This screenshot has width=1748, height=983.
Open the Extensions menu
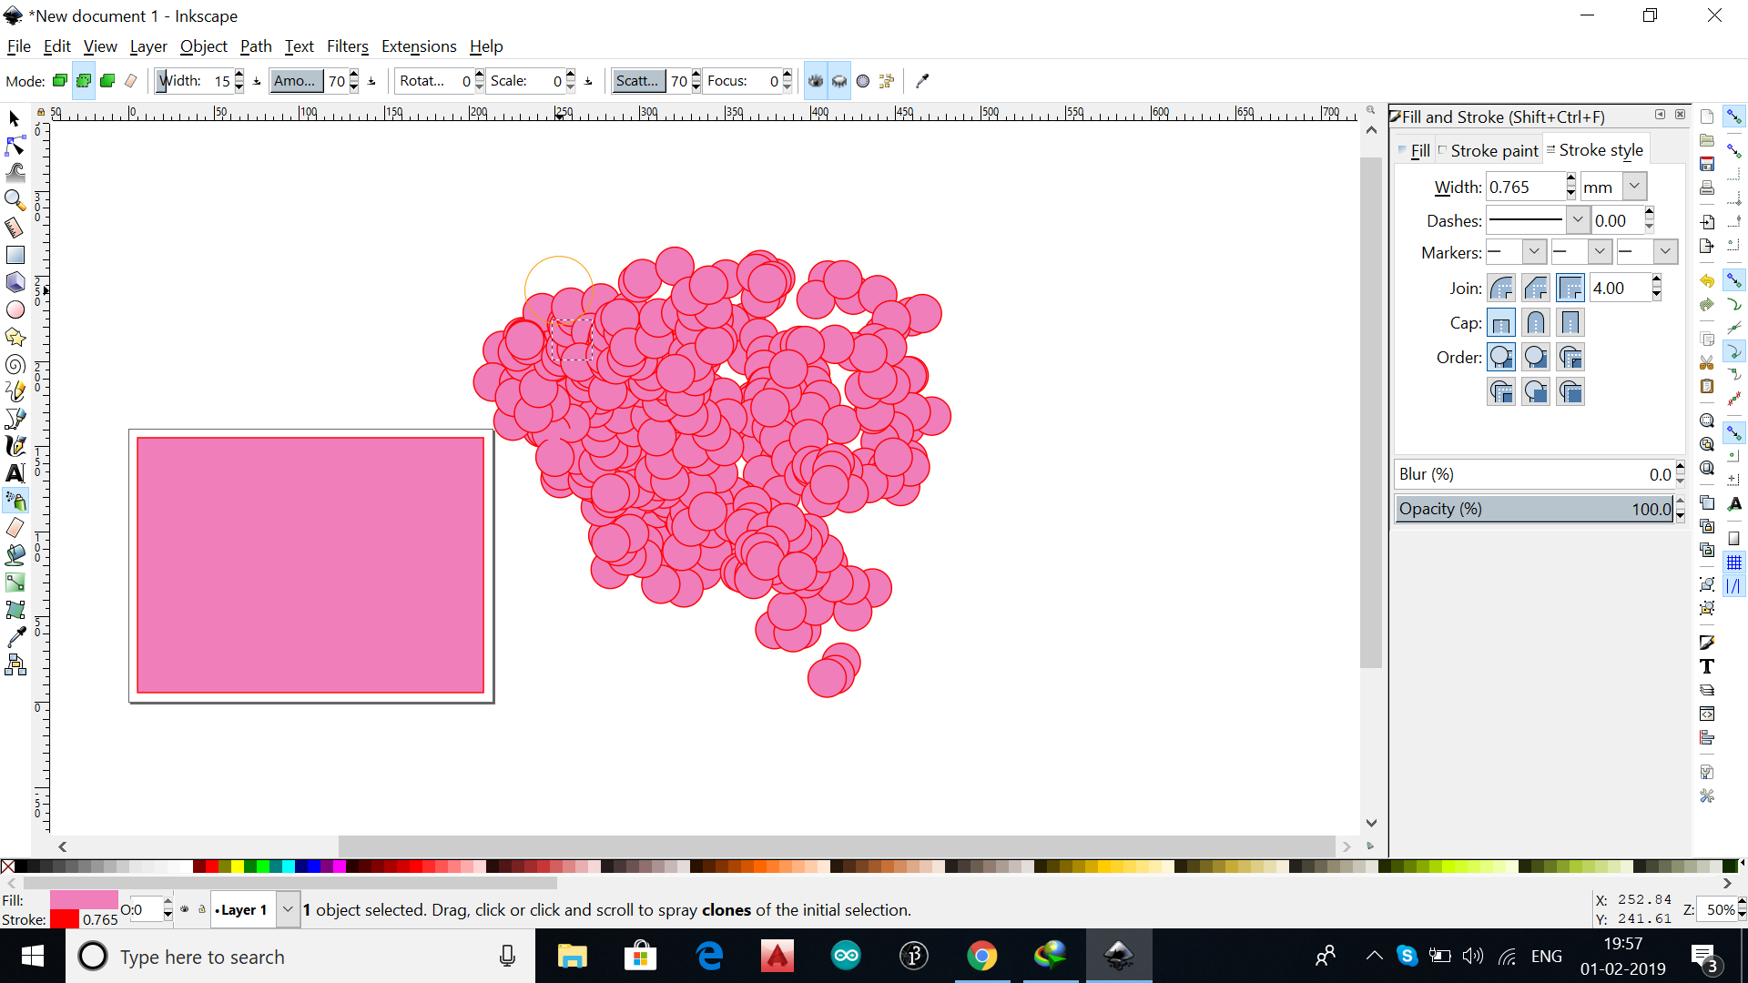[x=419, y=46]
